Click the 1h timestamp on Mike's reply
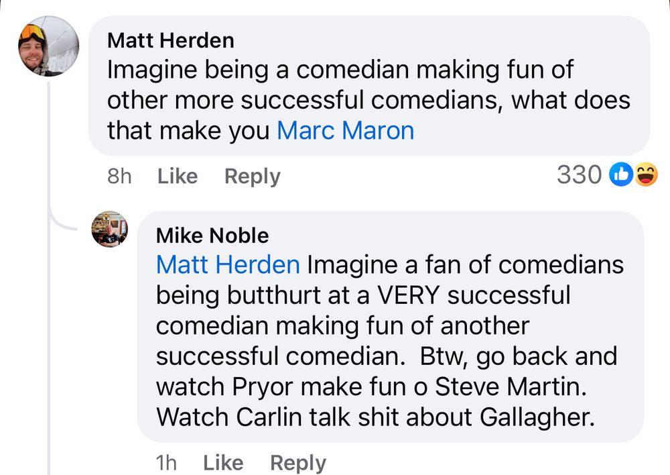The height and width of the screenshot is (475, 670). [x=166, y=462]
